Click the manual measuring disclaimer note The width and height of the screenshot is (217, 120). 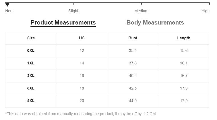pos(81,114)
